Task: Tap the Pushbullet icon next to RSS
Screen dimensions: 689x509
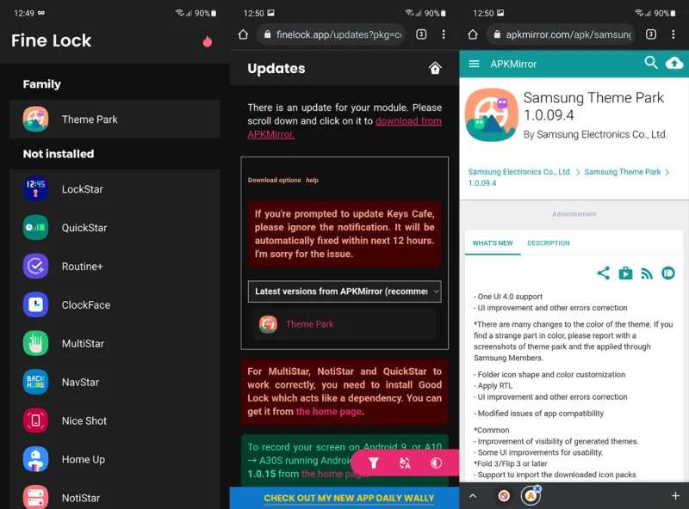Action: click(x=668, y=273)
